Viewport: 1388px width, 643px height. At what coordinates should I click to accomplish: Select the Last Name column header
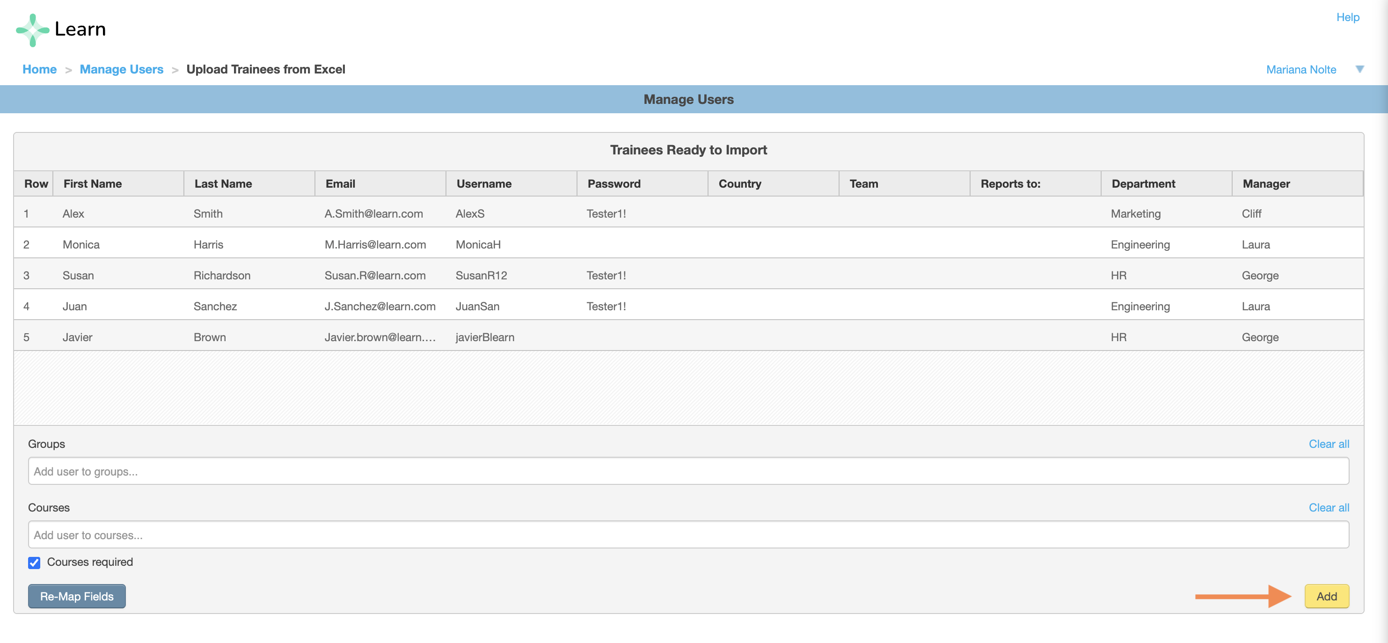tap(249, 184)
